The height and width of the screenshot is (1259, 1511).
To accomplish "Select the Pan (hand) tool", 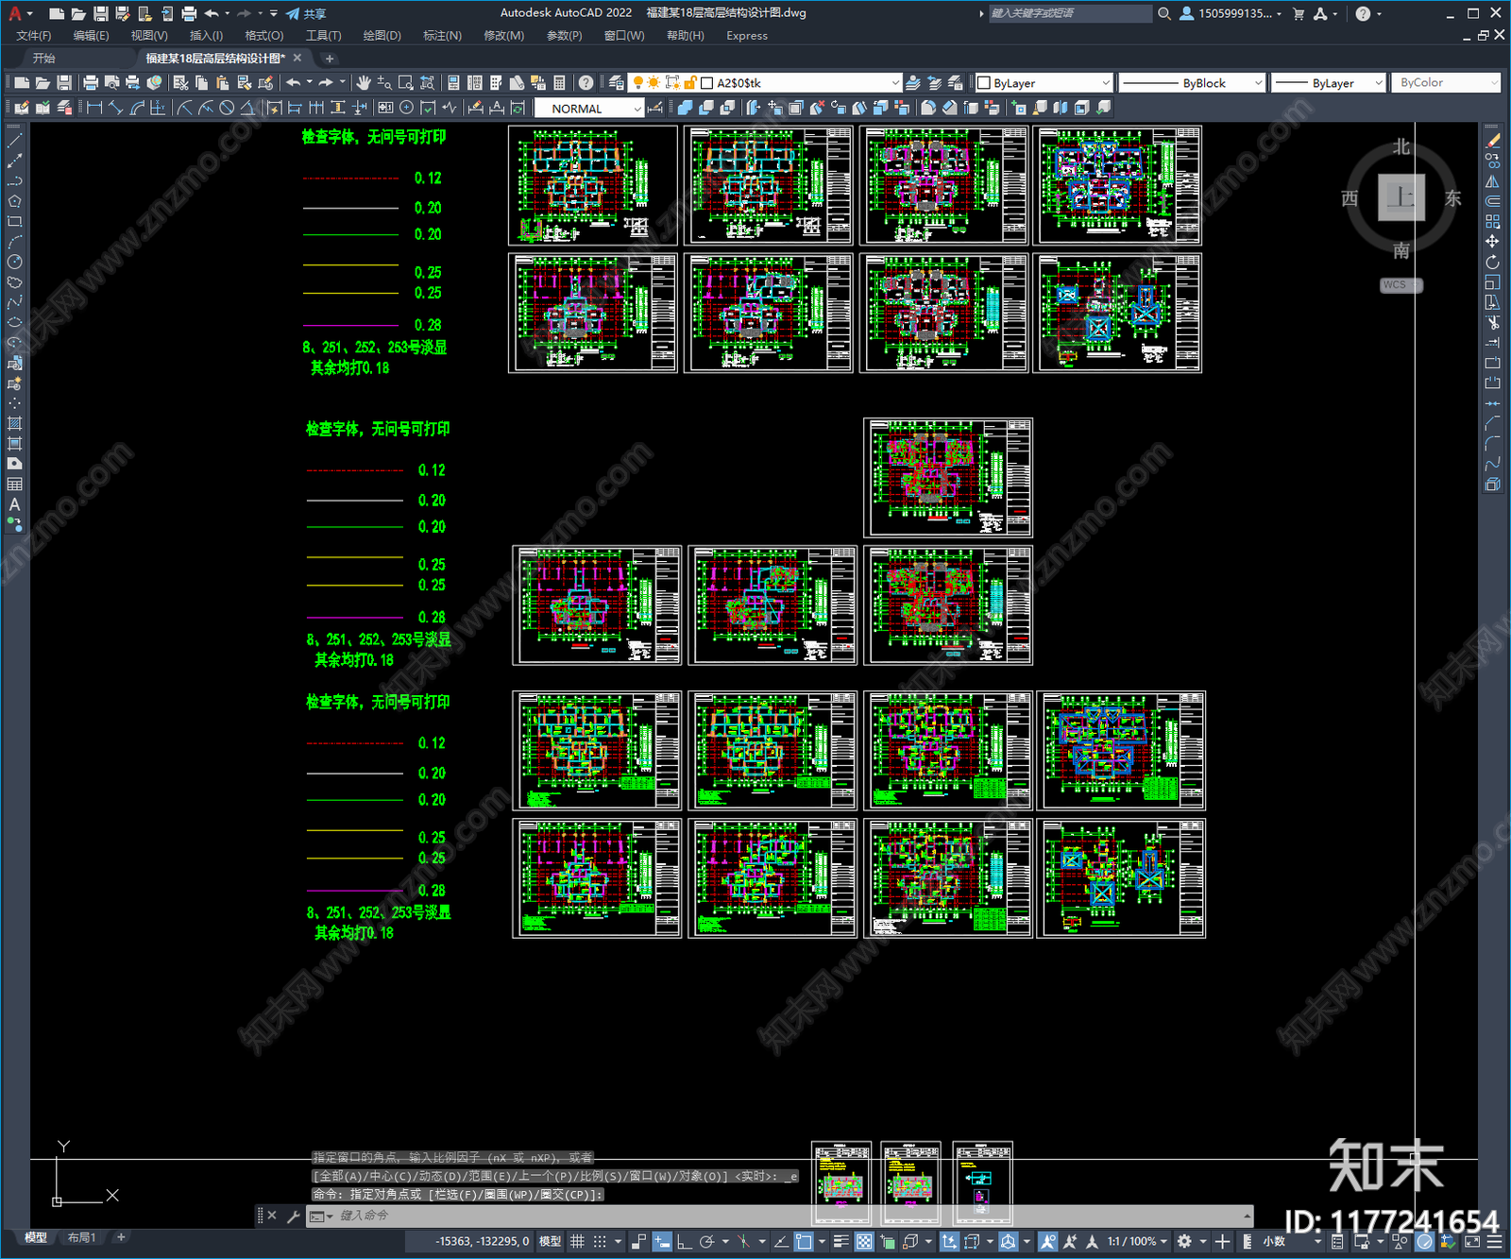I will point(364,83).
